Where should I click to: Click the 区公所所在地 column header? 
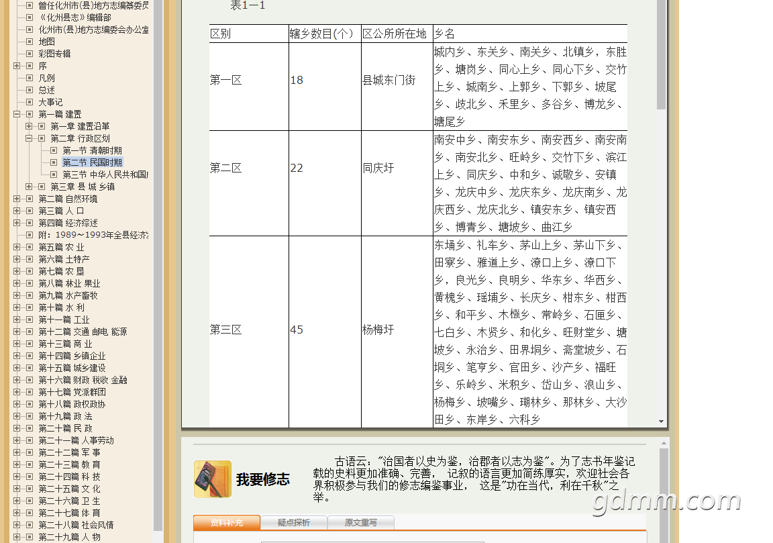[x=397, y=34]
